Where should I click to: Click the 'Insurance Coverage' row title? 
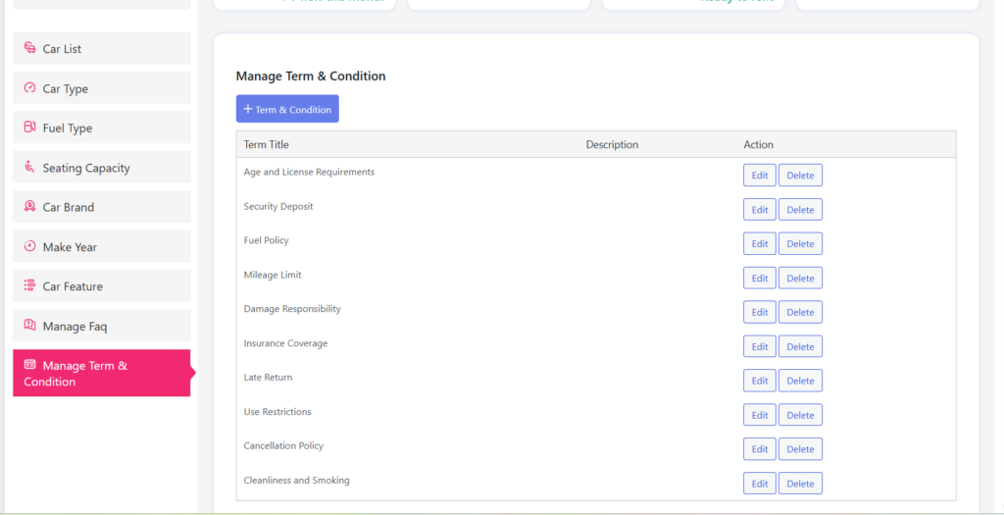(x=285, y=343)
